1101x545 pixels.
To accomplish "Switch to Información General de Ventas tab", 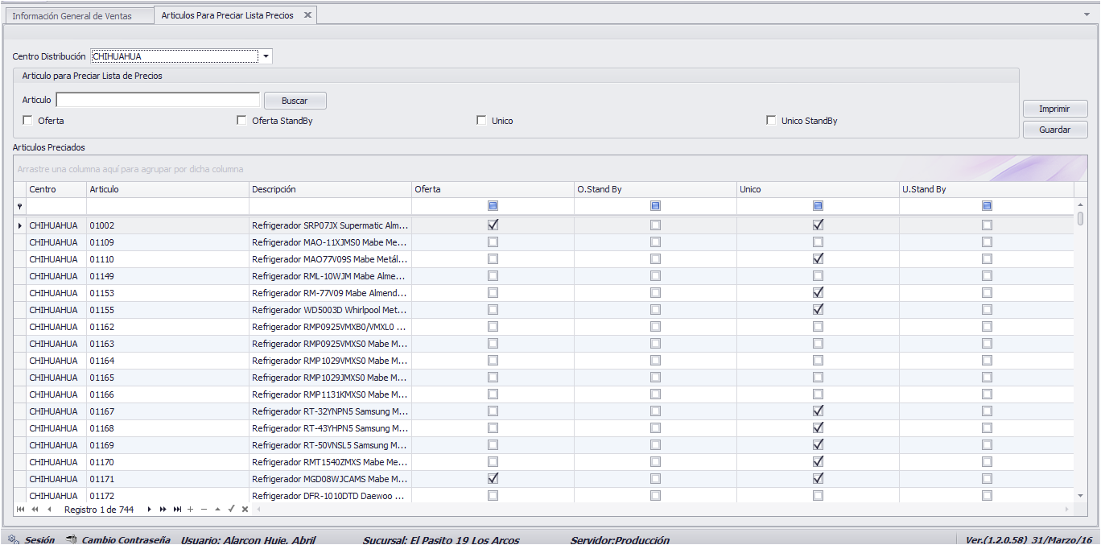I will [x=72, y=16].
